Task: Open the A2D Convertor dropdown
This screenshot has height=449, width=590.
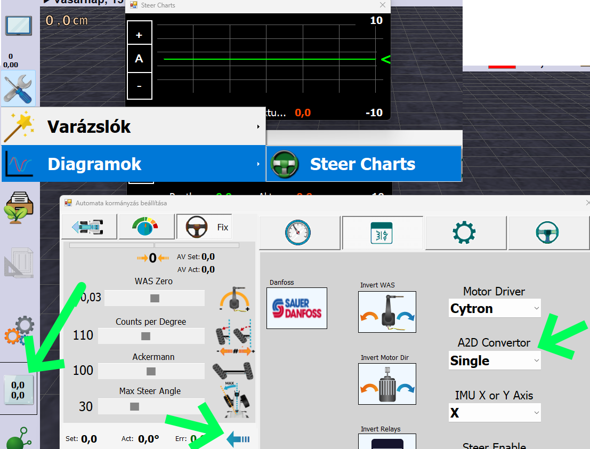Action: [495, 360]
